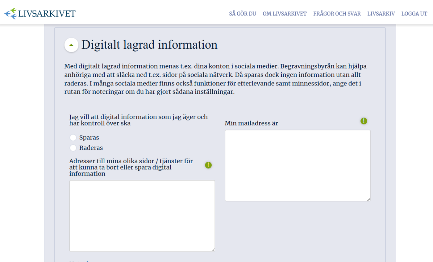Click resize handle of the addresses textarea
The height and width of the screenshot is (262, 433).
(x=213, y=249)
